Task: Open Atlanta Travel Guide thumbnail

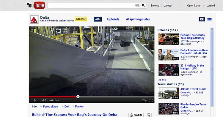Action: [x=169, y=93]
